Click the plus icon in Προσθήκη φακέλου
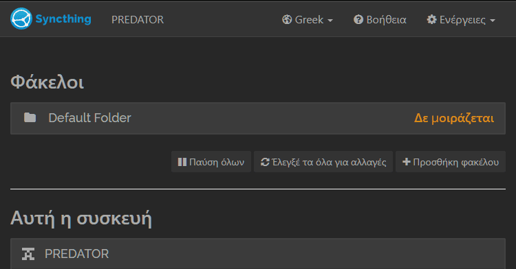516x269 pixels. 407,162
